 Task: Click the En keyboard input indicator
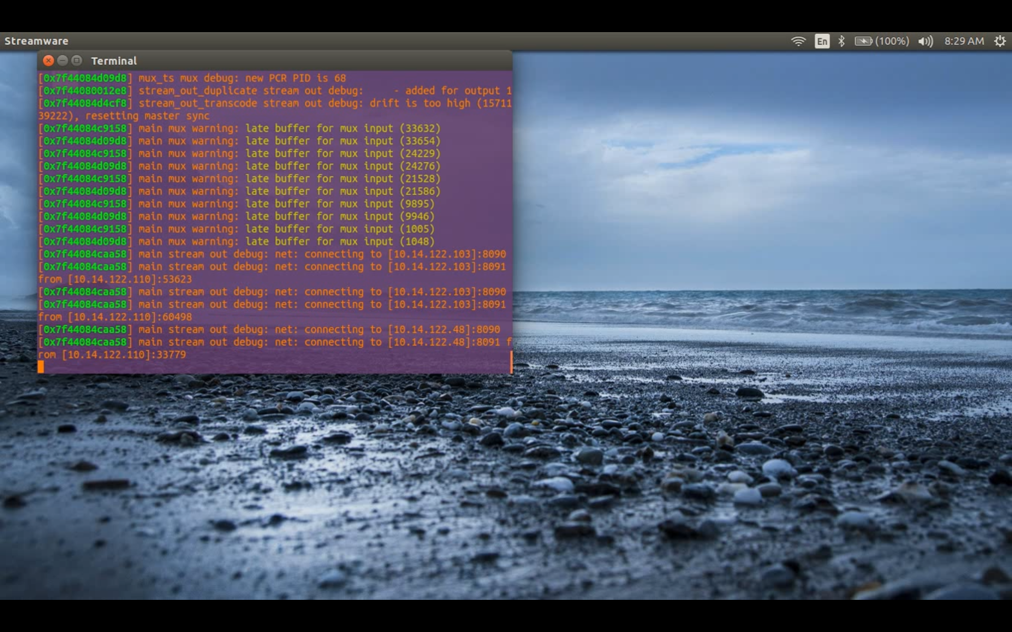point(822,41)
